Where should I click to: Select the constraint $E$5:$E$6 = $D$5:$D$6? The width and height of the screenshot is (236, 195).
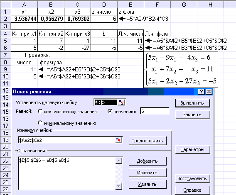[44, 160]
